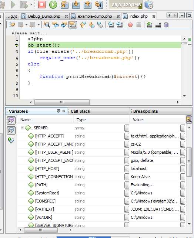Close the index.php tab
The image size is (194, 238).
click(154, 16)
